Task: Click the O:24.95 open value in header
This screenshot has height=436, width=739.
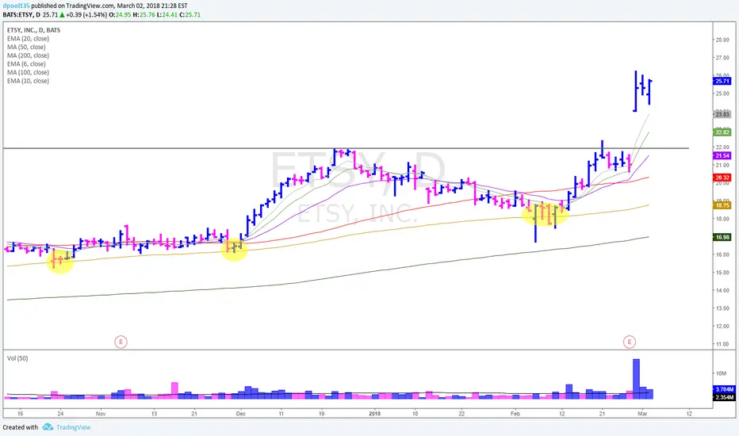Action: pyautogui.click(x=120, y=14)
